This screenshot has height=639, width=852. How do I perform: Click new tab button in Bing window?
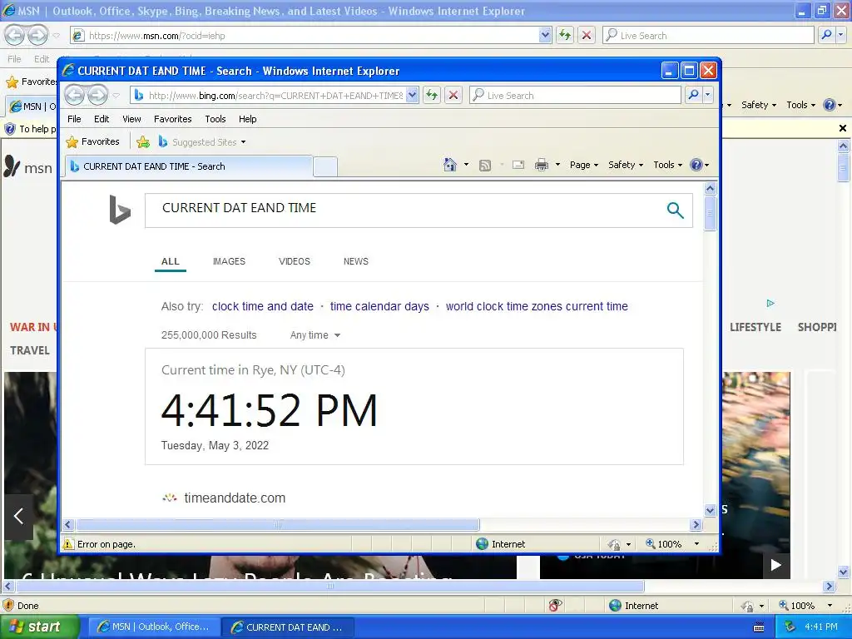325,166
